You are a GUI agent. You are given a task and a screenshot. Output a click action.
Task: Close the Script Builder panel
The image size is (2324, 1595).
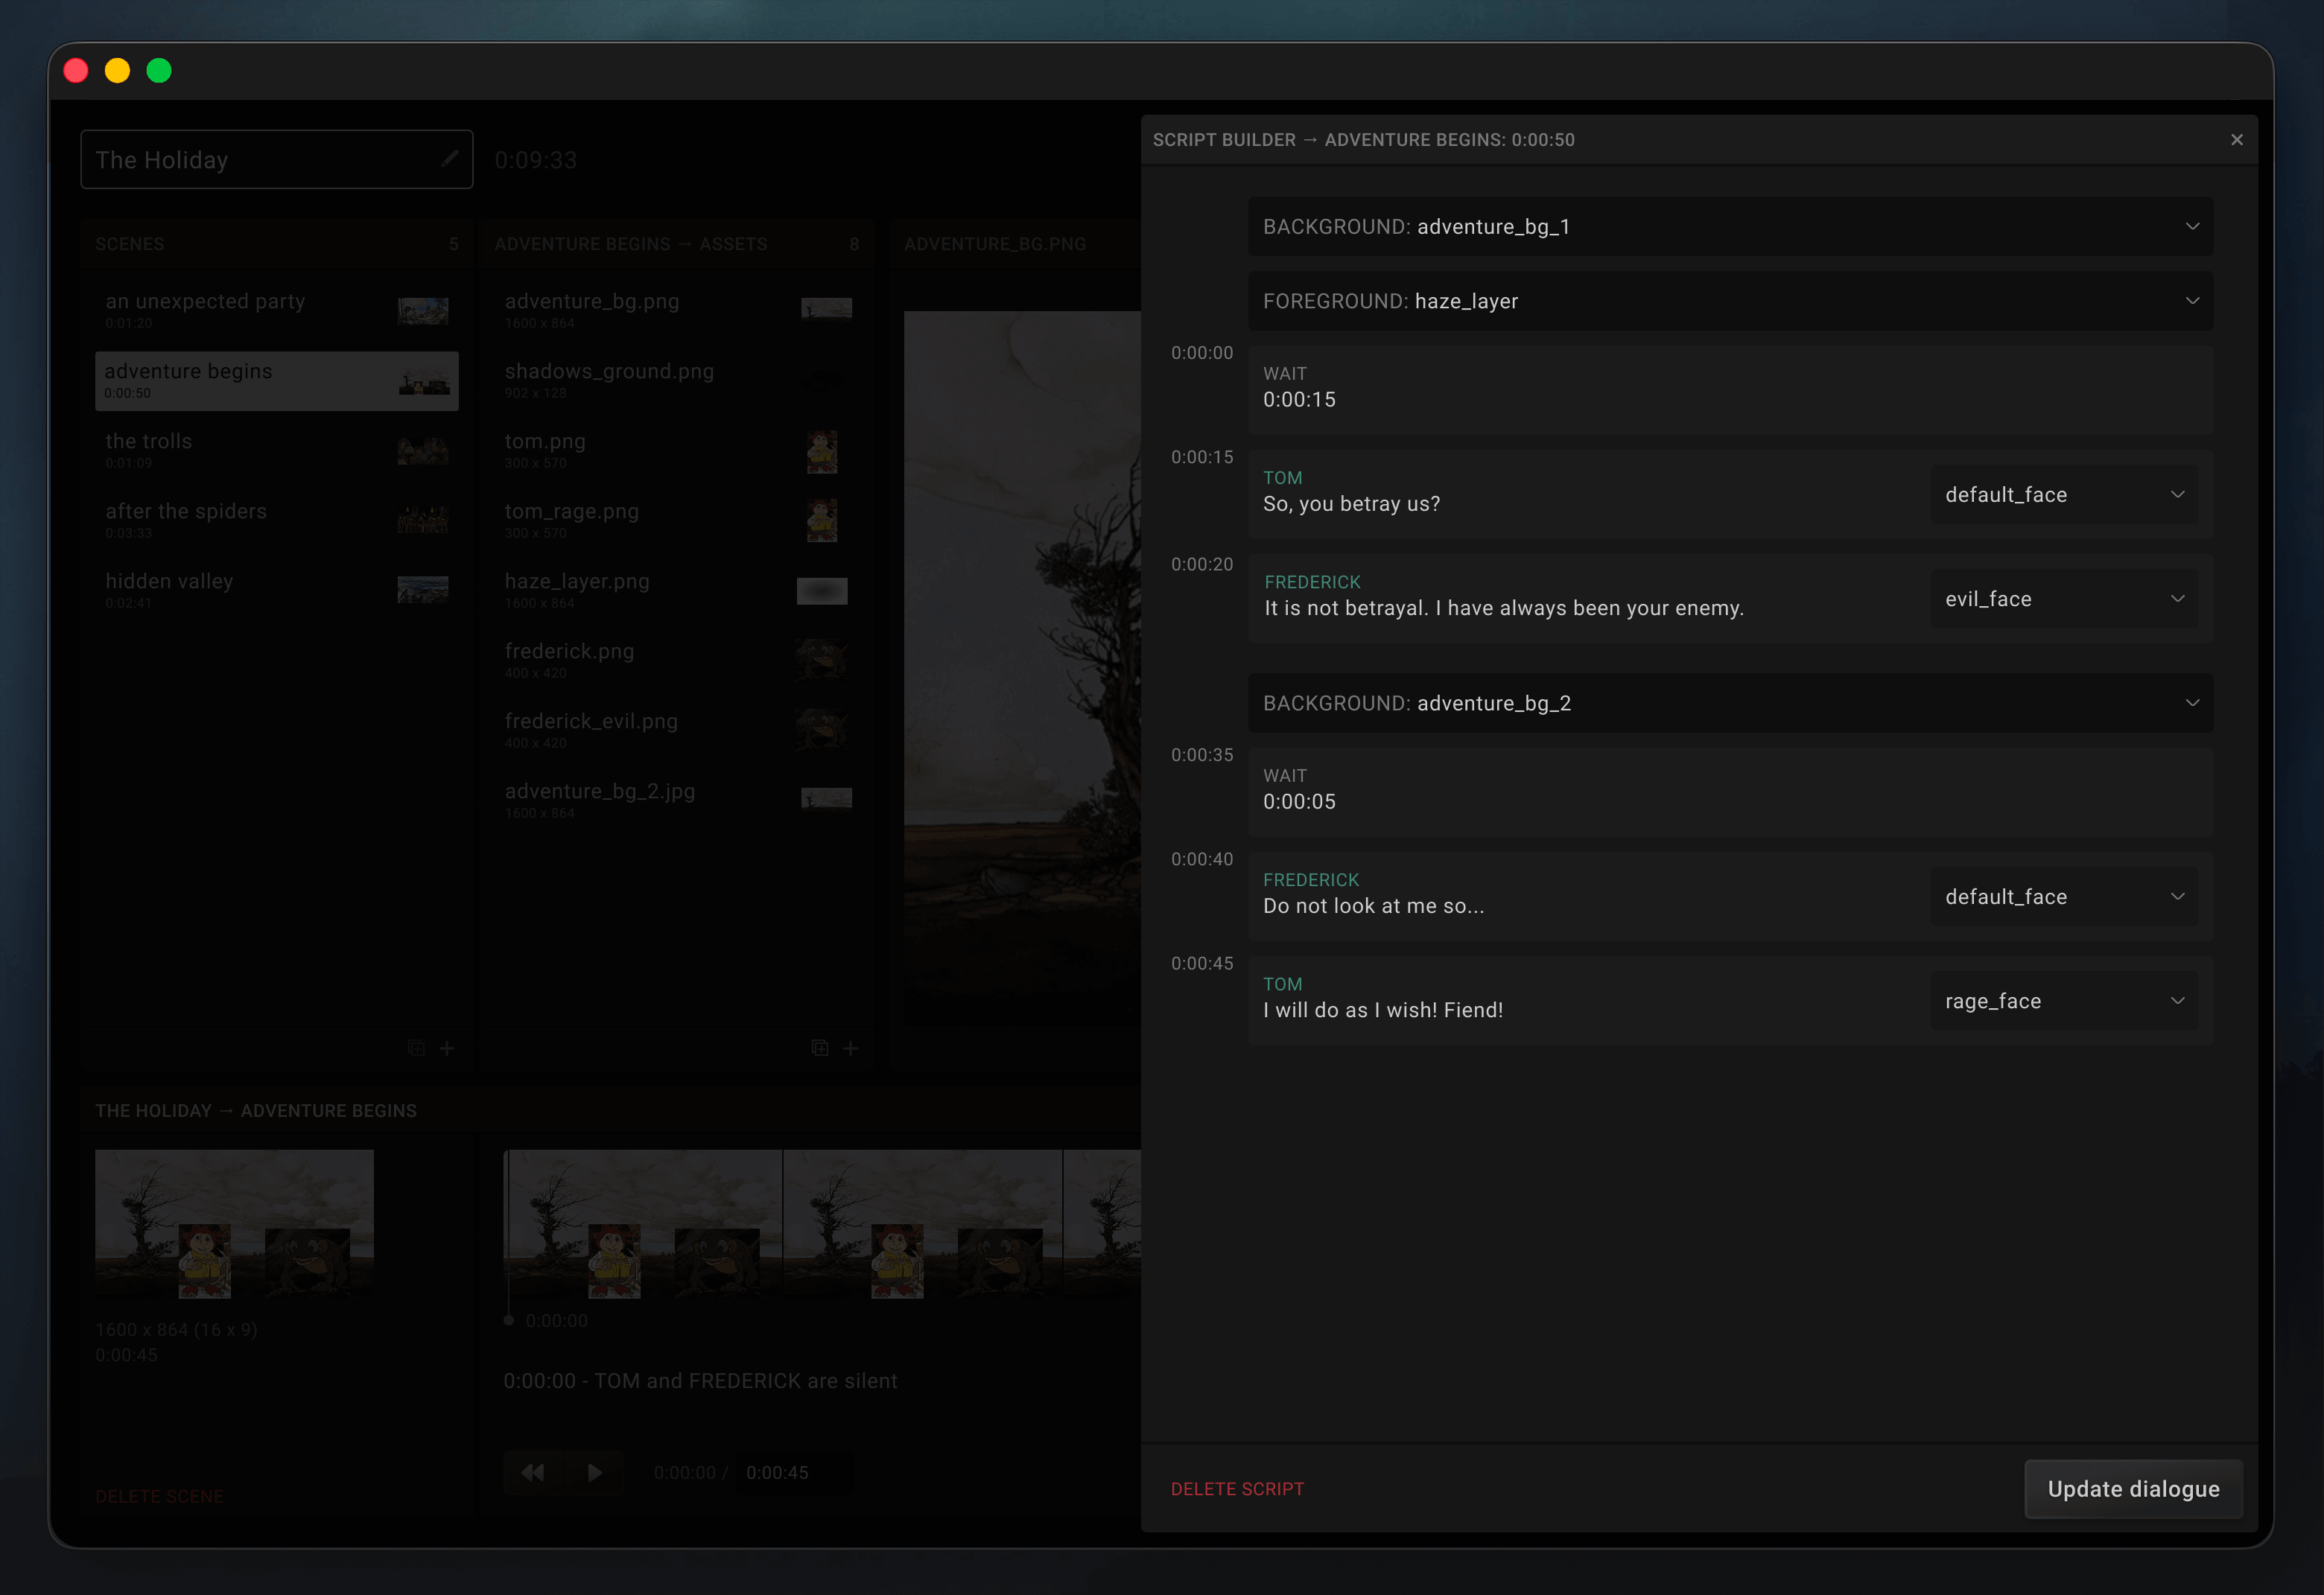pyautogui.click(x=2236, y=140)
